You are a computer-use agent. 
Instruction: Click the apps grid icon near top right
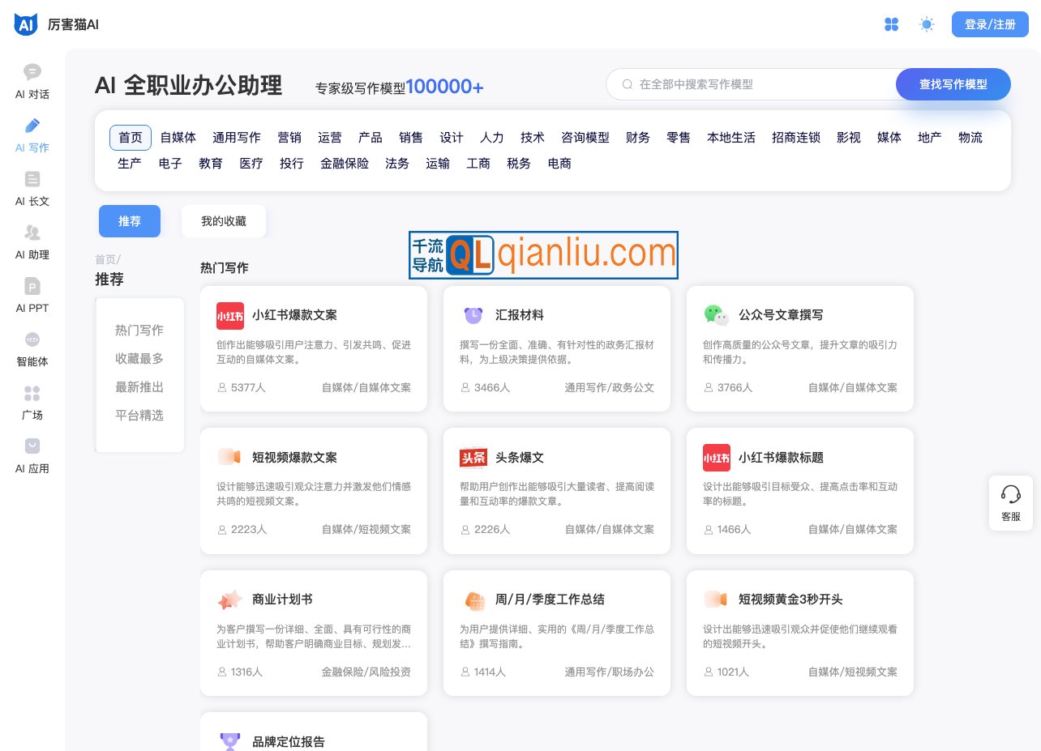892,24
